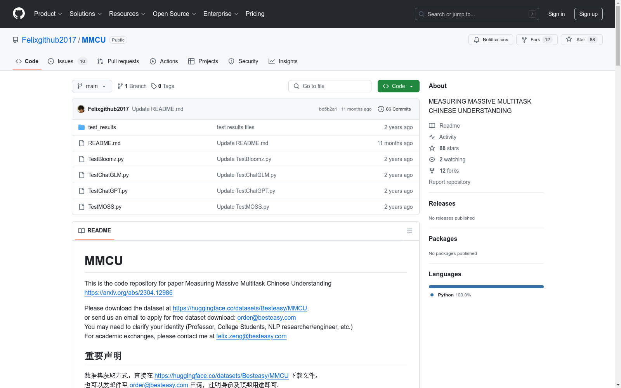Click the Python 100.0% language label
This screenshot has height=388, width=621.
454,295
